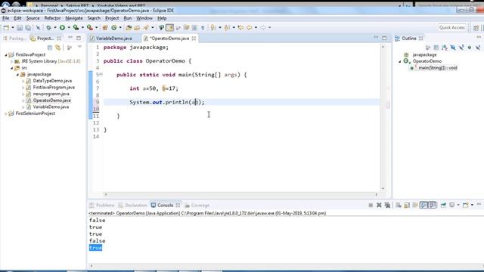Screen dimensions: 484x272
Task: Click the Last Edit Location icon
Action: click(240, 28)
